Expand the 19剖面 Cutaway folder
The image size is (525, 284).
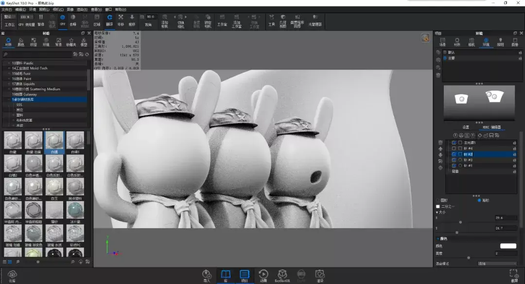pos(9,94)
